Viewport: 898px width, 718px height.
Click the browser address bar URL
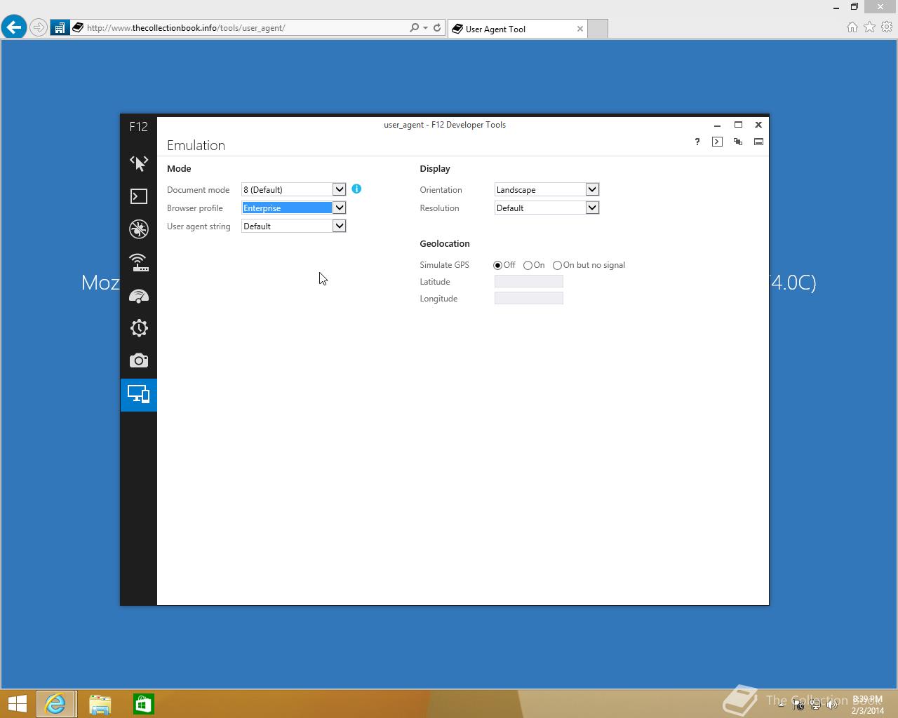click(x=186, y=28)
